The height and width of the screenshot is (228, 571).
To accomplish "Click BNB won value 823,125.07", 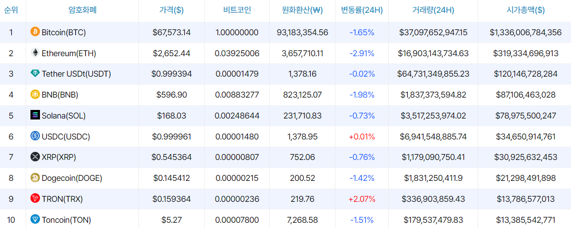I will tap(303, 95).
